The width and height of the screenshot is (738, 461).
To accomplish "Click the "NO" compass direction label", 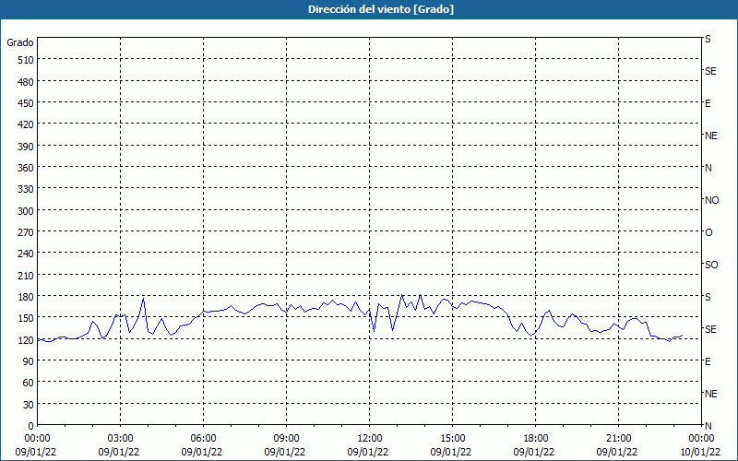I will click(711, 200).
